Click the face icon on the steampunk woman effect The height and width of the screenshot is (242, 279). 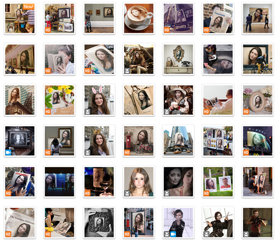point(127,71)
